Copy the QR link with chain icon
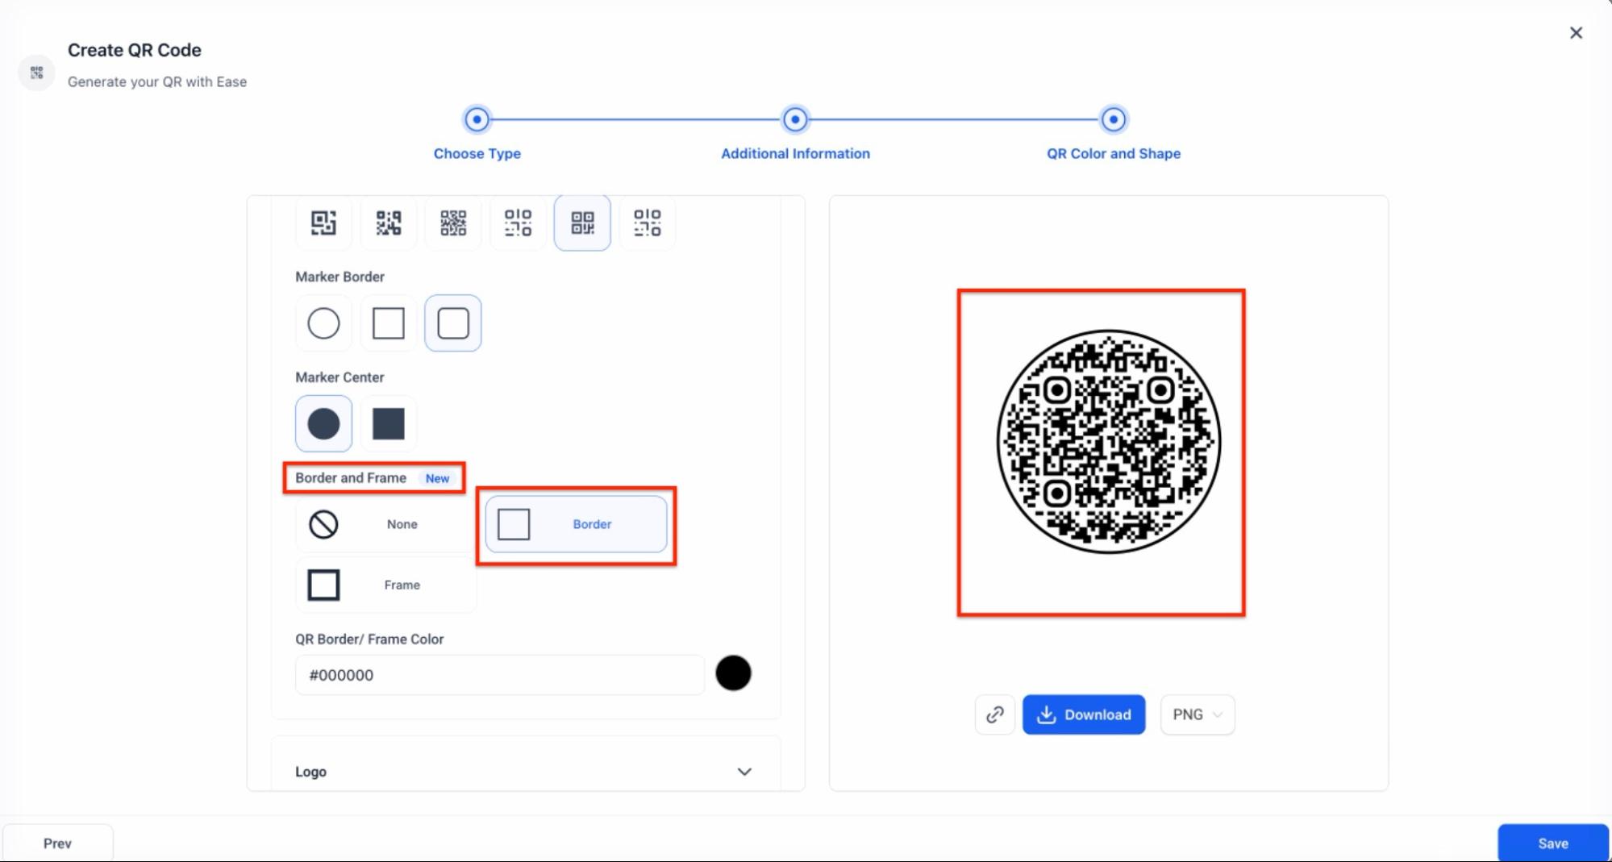 (x=995, y=714)
